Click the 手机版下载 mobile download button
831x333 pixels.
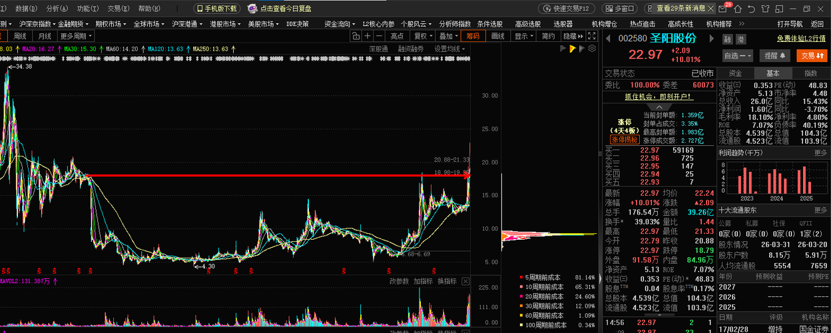click(217, 9)
